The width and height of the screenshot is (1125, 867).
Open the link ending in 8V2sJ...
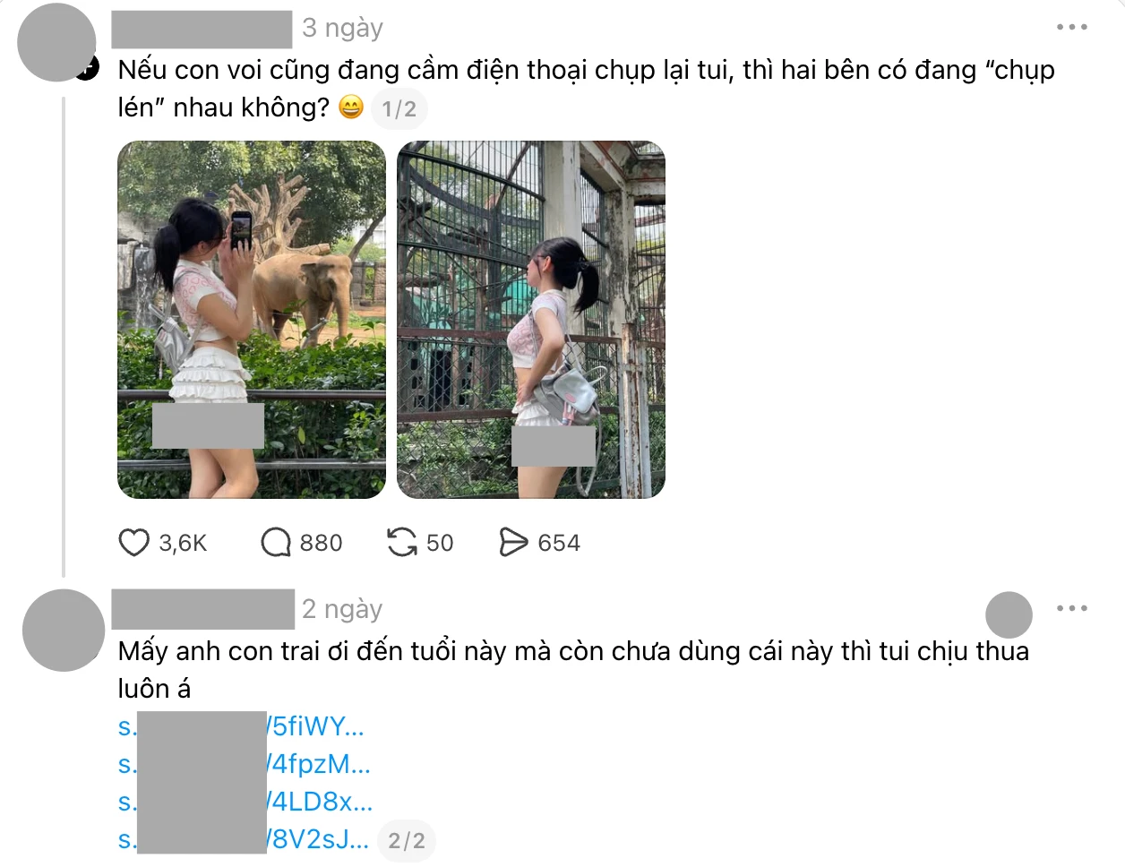244,839
